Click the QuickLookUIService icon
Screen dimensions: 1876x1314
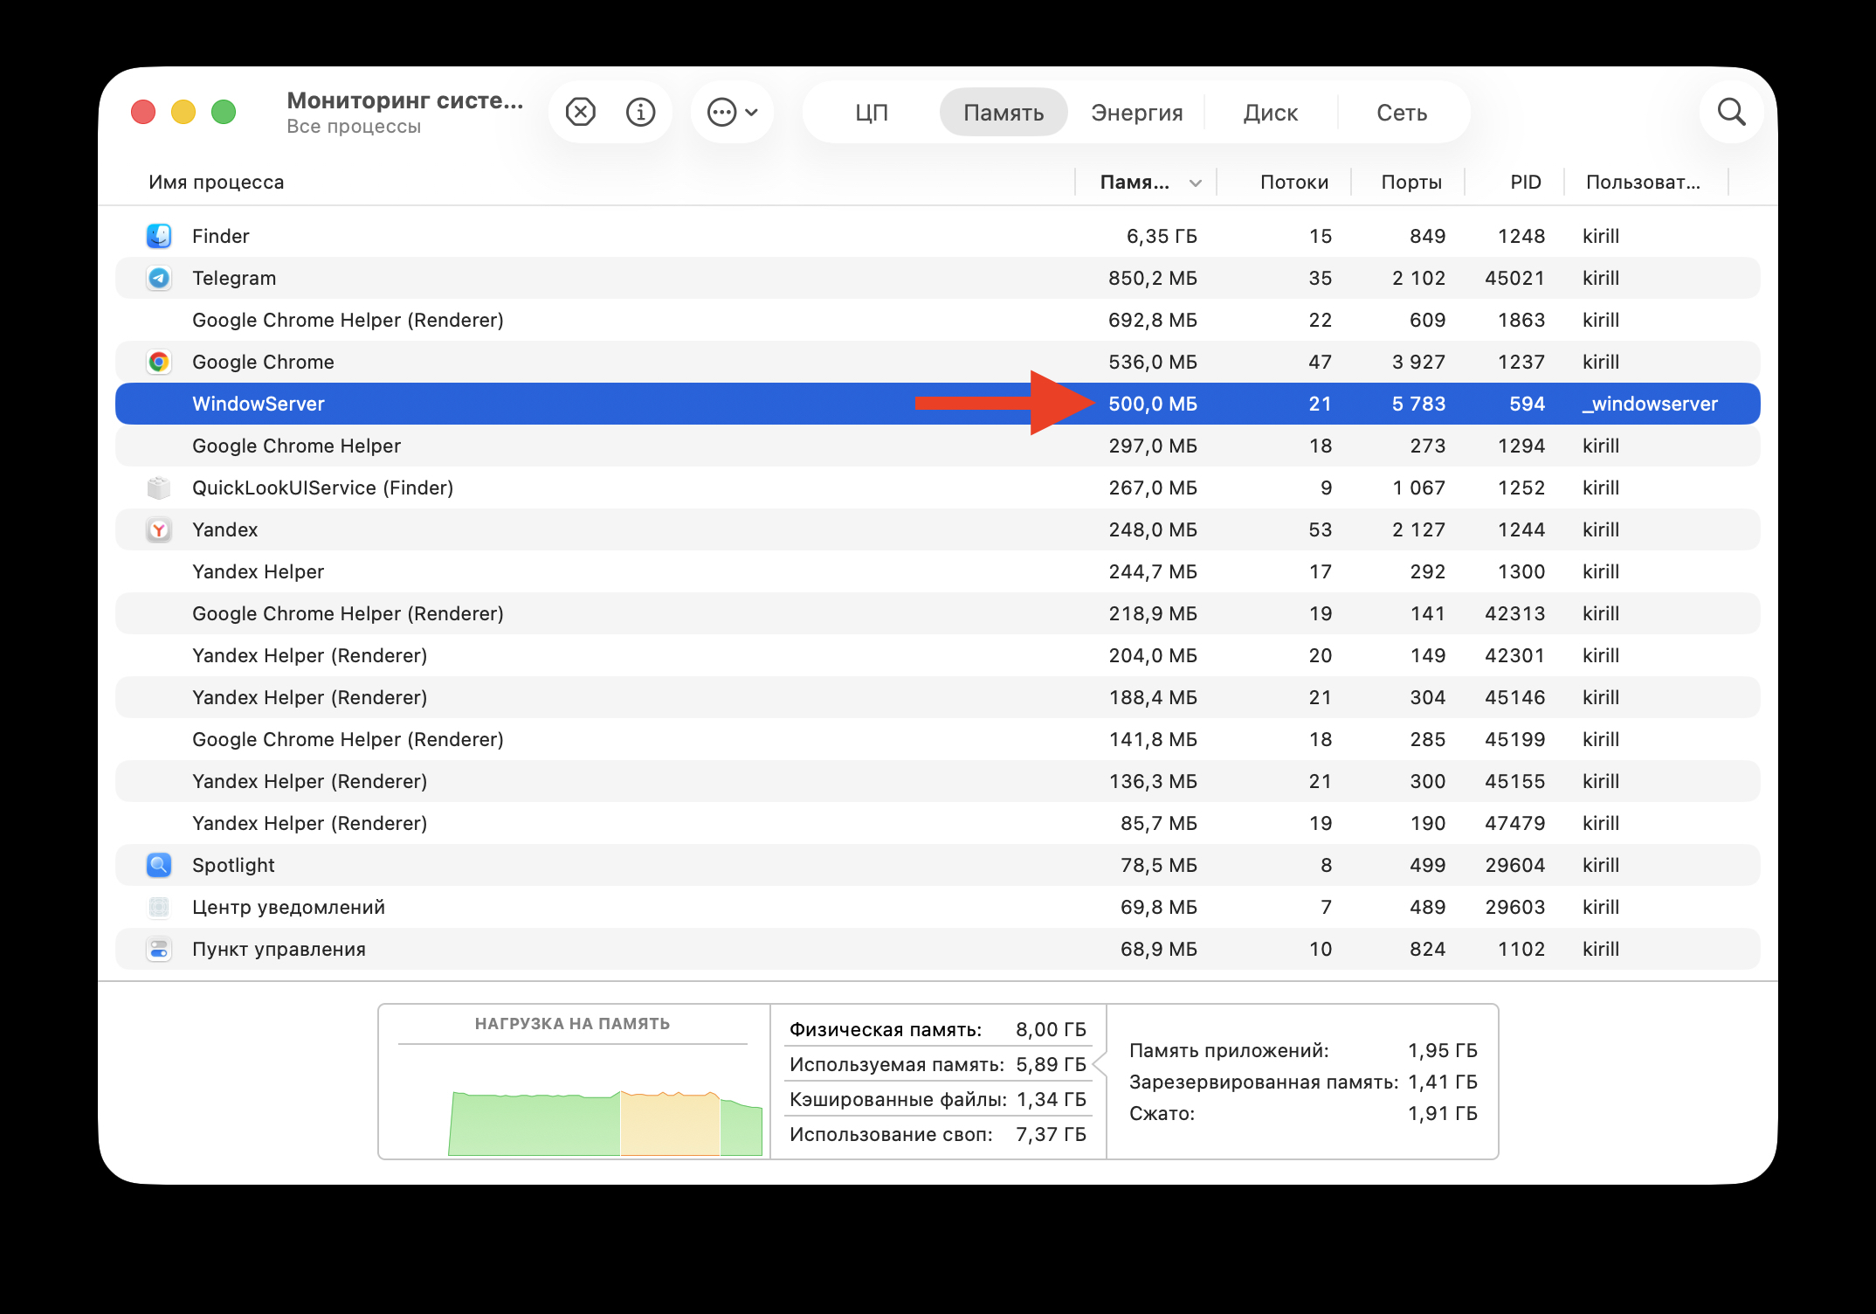tap(159, 487)
